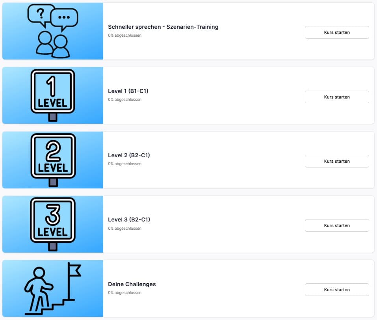
Task: Click the stairs-and-flag challenge icon
Action: click(x=53, y=288)
